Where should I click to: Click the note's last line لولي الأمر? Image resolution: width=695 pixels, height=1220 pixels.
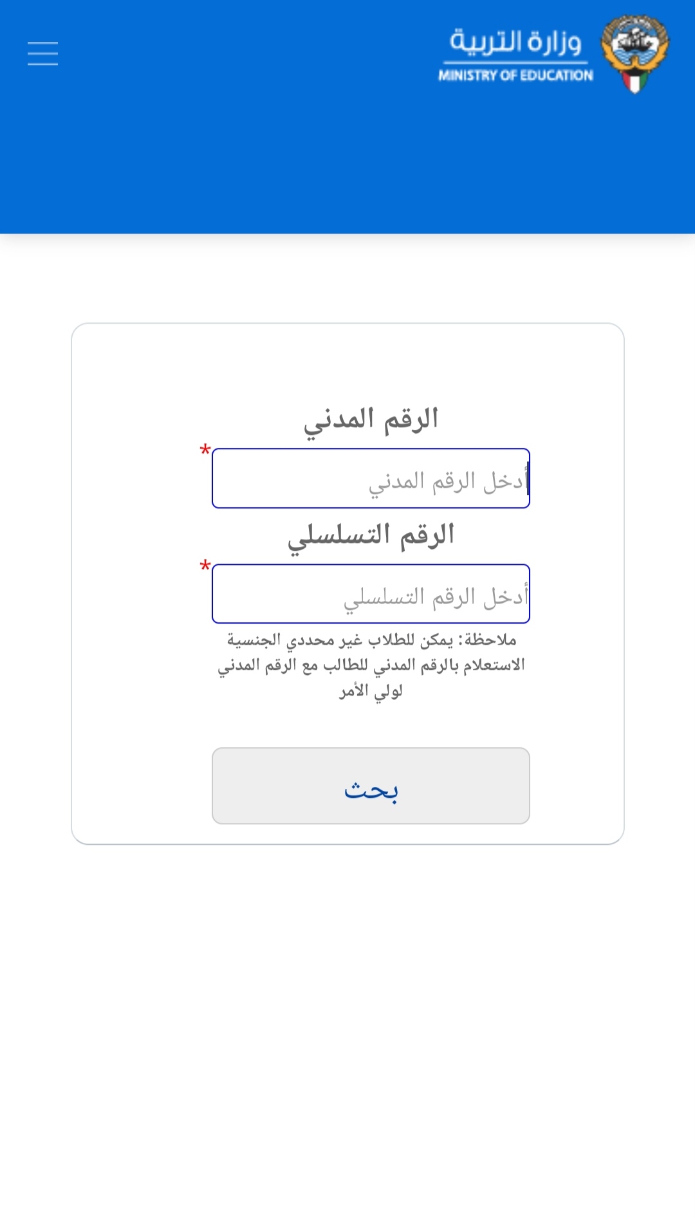(x=371, y=691)
